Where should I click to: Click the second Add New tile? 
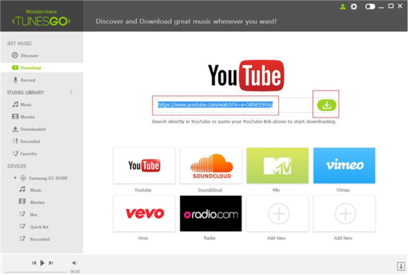tap(344, 213)
